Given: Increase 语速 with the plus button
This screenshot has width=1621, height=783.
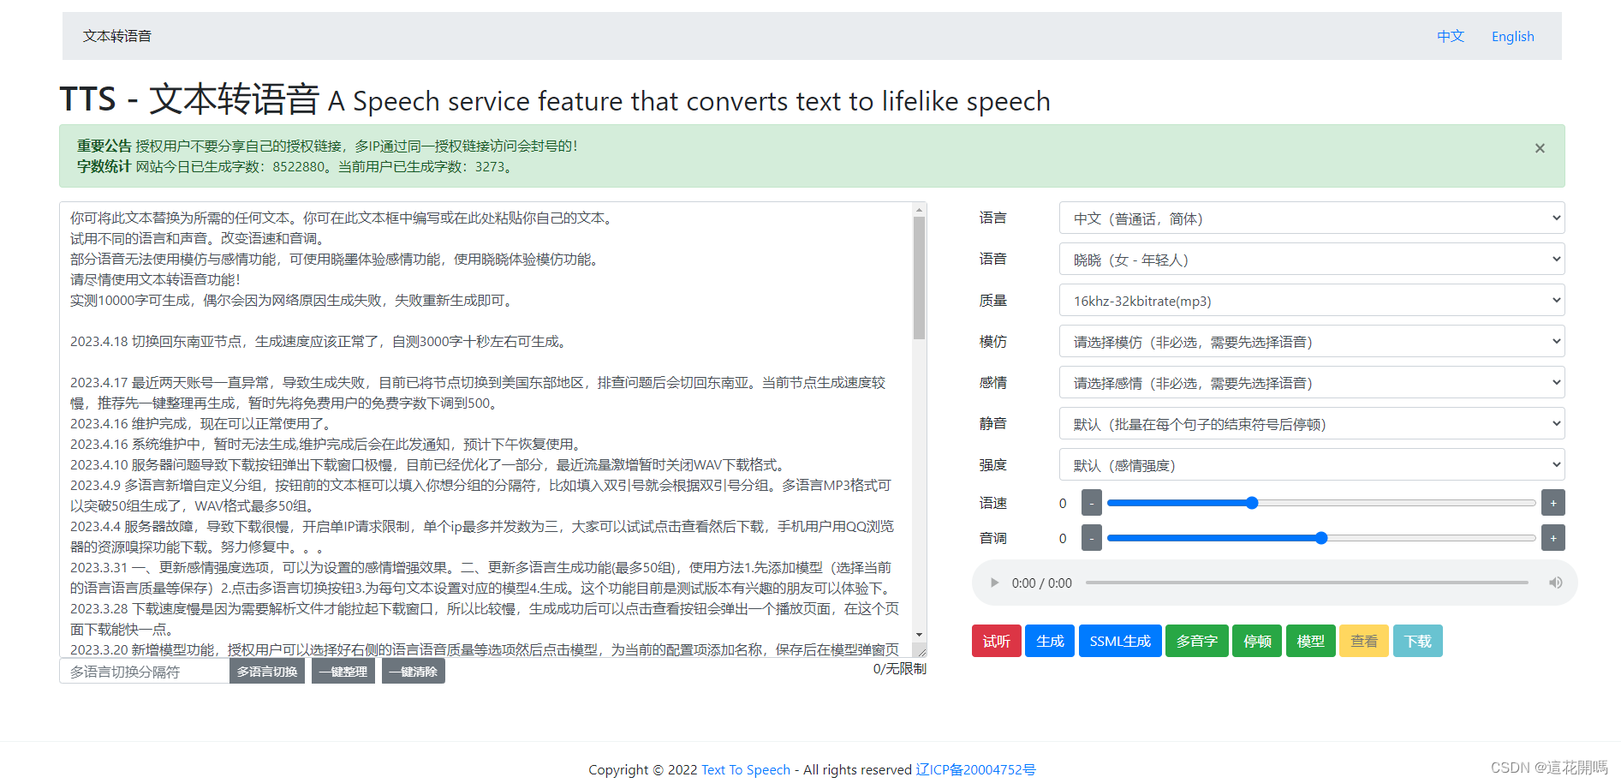Looking at the screenshot, I should pos(1552,503).
